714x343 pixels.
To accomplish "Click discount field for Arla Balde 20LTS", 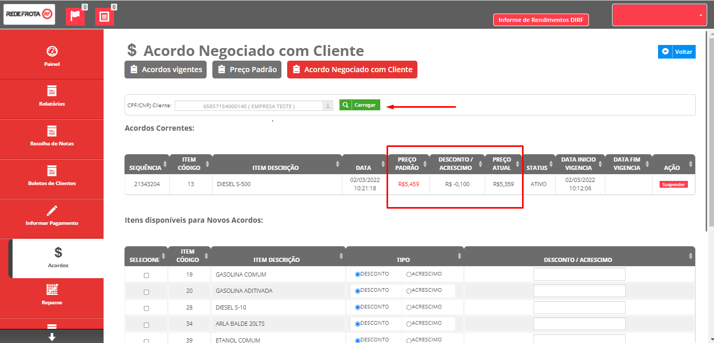I will pos(580,324).
